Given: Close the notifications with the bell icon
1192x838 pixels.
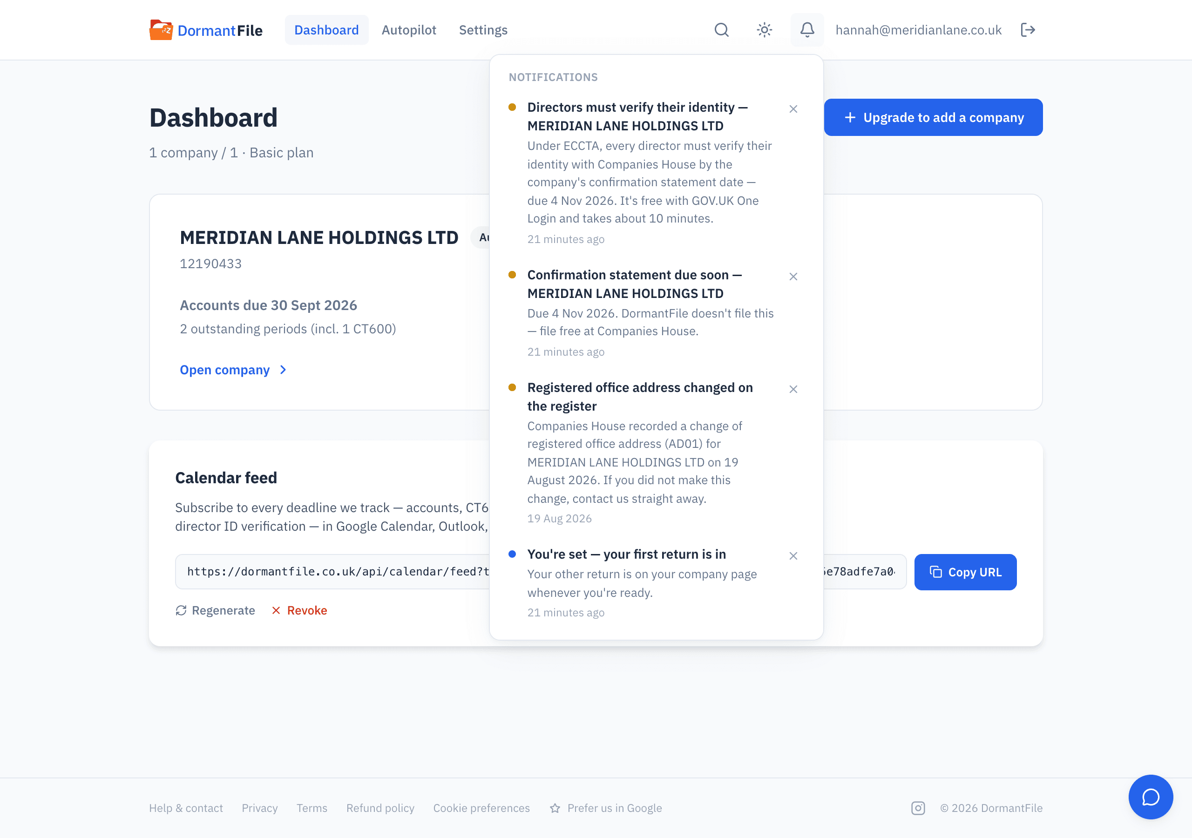Looking at the screenshot, I should (x=807, y=30).
